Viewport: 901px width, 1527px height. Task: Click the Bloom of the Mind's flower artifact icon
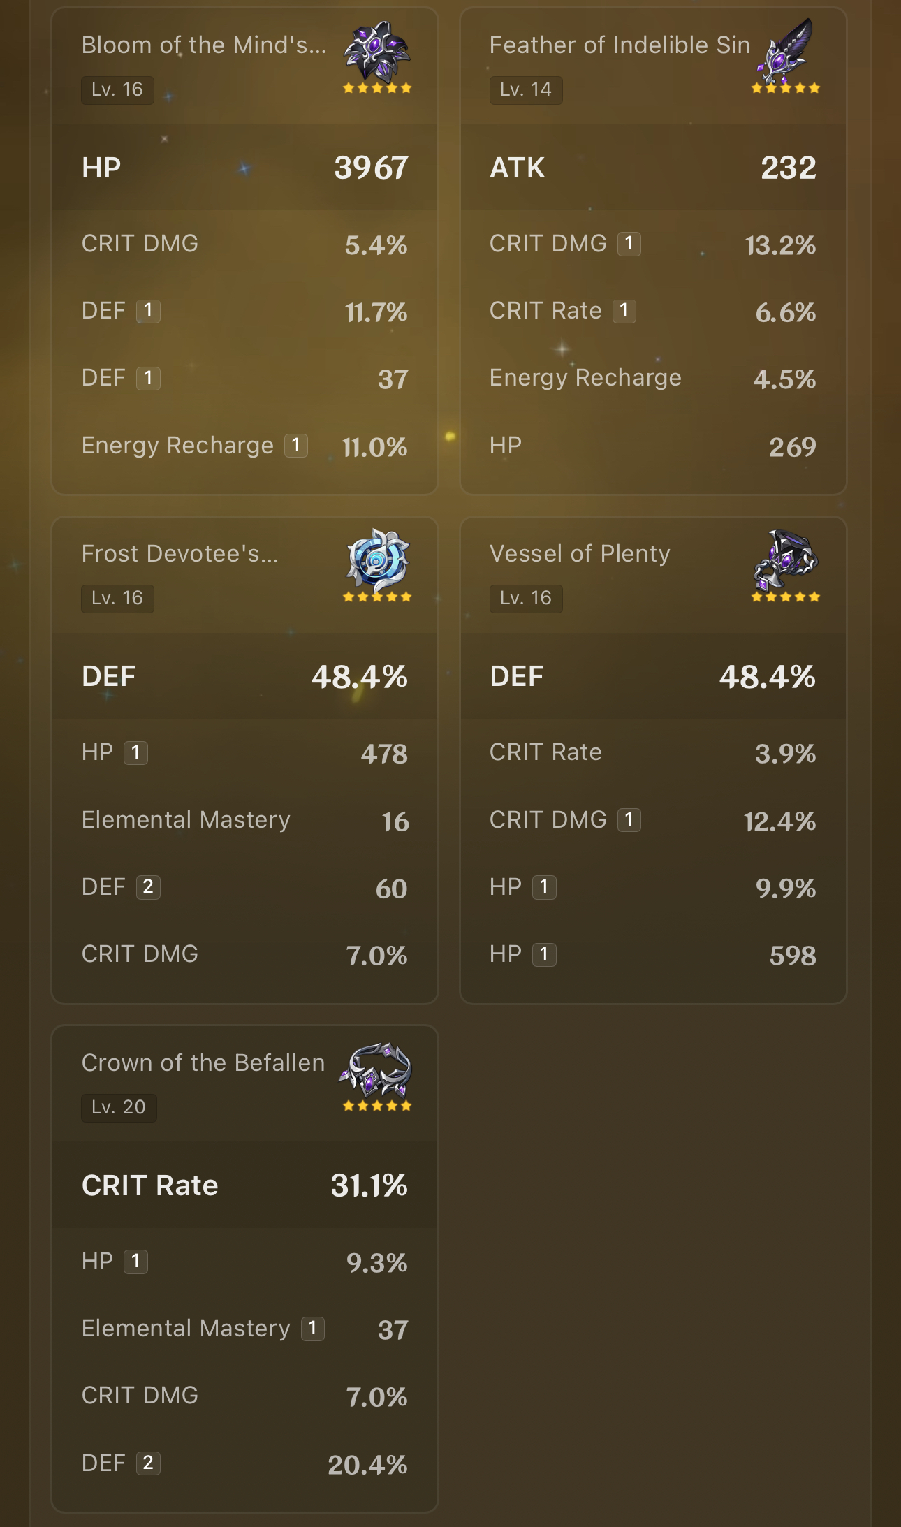[x=377, y=50]
